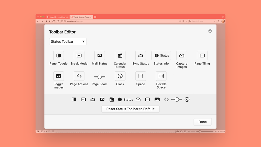261x147 pixels.
Task: Select the Page Actions item in the palette
Action: [x=79, y=76]
